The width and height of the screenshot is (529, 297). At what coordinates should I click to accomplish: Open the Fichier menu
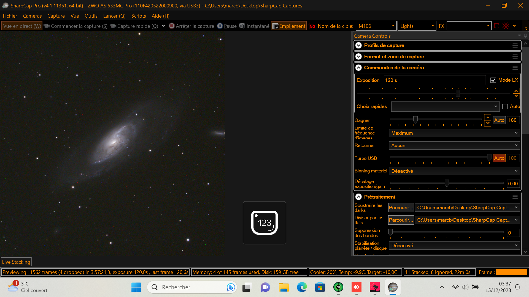(10, 16)
